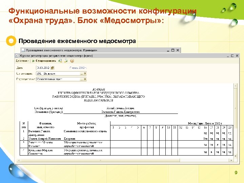Click the Январь 2012 г. period link
This screenshot has width=244, height=183.
click(78, 68)
